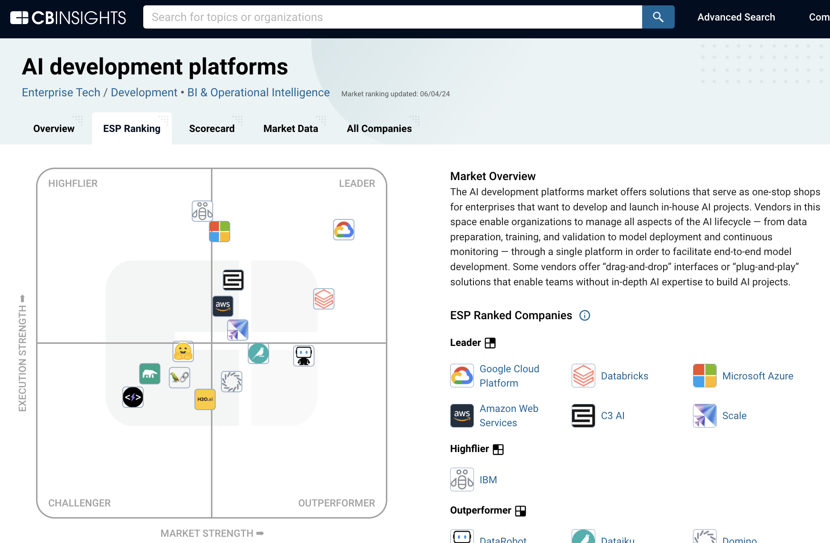The height and width of the screenshot is (543, 830).
Task: Open the Amazon Web Services company link
Action: [x=509, y=415]
